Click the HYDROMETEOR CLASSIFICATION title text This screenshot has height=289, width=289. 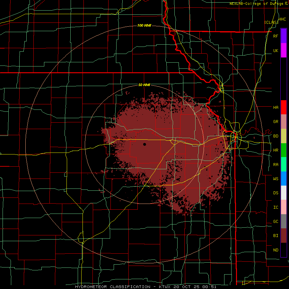click(113, 287)
